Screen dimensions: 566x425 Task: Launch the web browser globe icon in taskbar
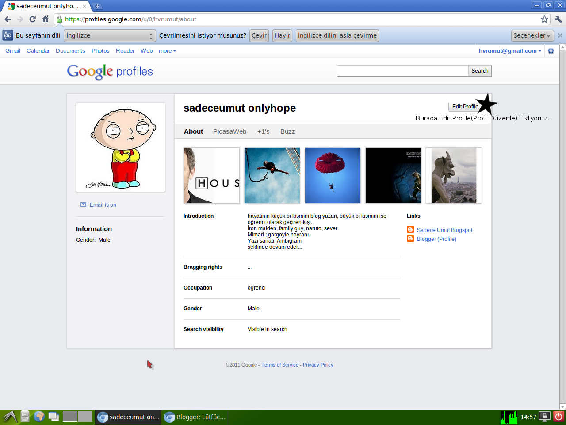[39, 416]
